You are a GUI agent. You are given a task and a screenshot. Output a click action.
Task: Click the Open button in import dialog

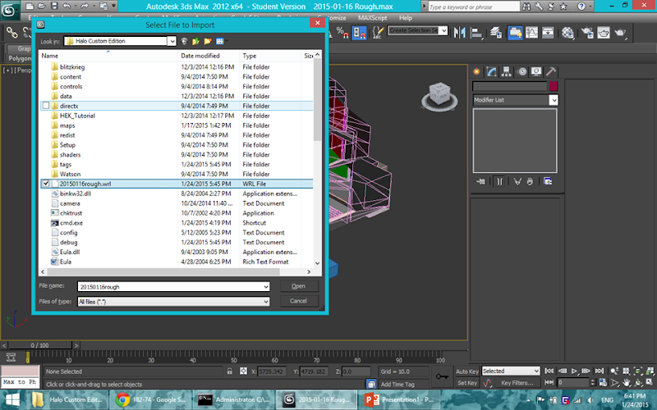point(298,286)
